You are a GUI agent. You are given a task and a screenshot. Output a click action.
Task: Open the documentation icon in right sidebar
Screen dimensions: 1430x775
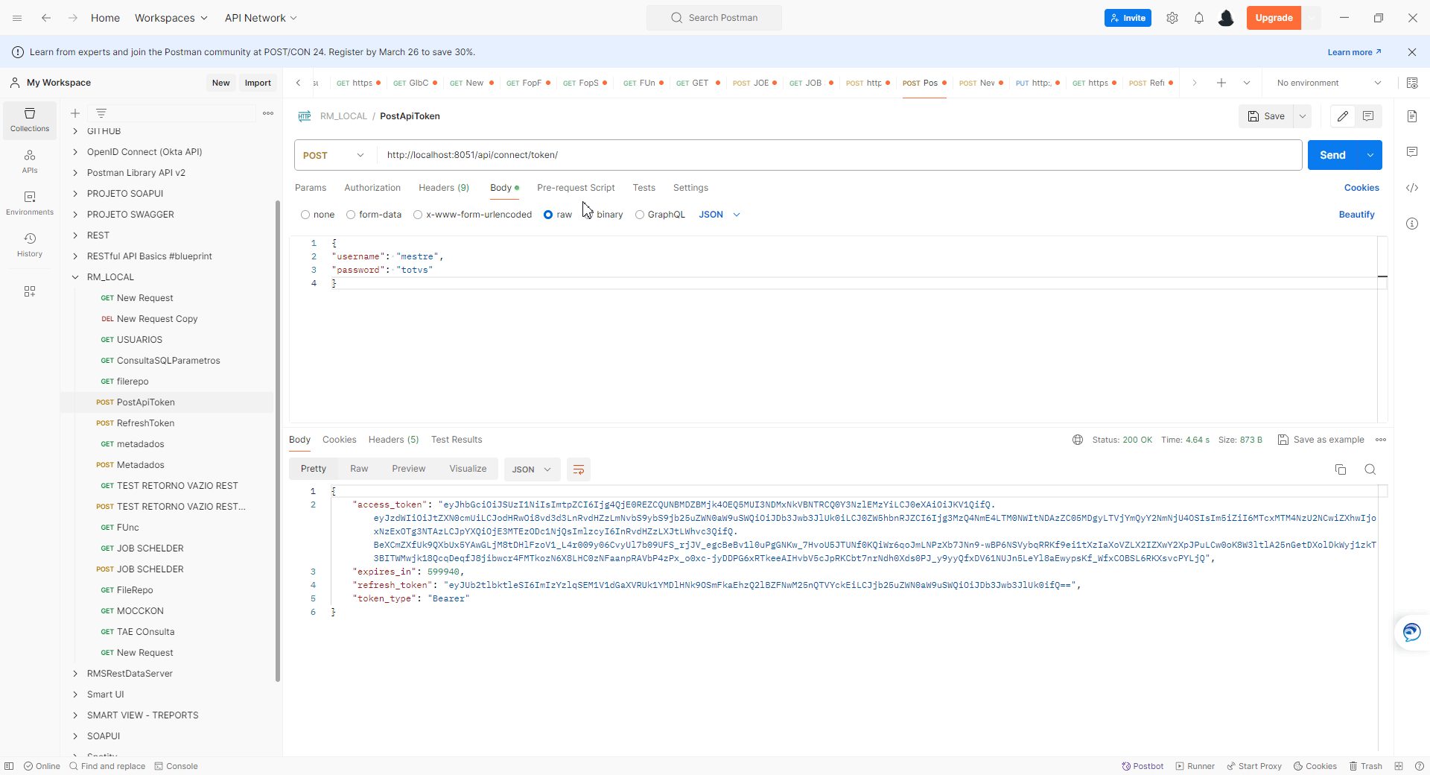[x=1412, y=116]
